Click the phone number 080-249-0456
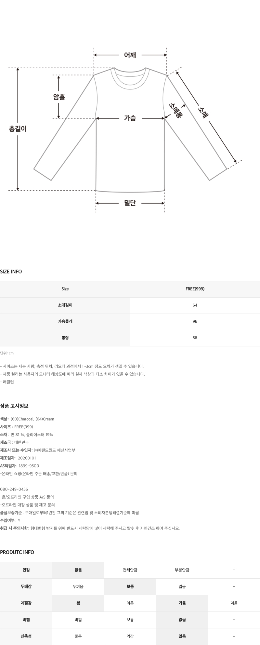The width and height of the screenshot is (260, 645). coord(14,489)
